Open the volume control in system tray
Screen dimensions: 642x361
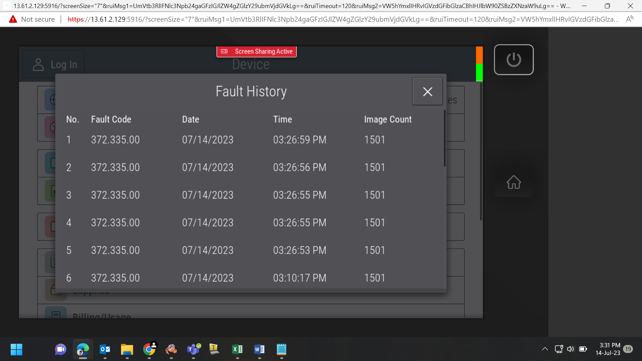tap(570, 349)
